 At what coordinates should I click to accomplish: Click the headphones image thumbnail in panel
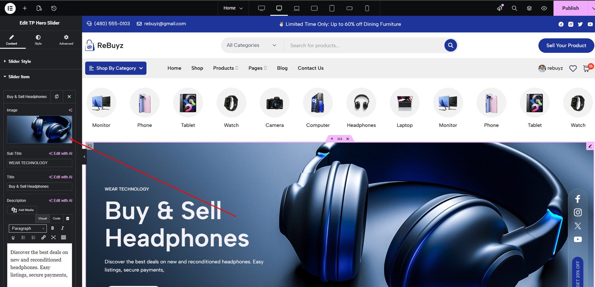pyautogui.click(x=39, y=130)
